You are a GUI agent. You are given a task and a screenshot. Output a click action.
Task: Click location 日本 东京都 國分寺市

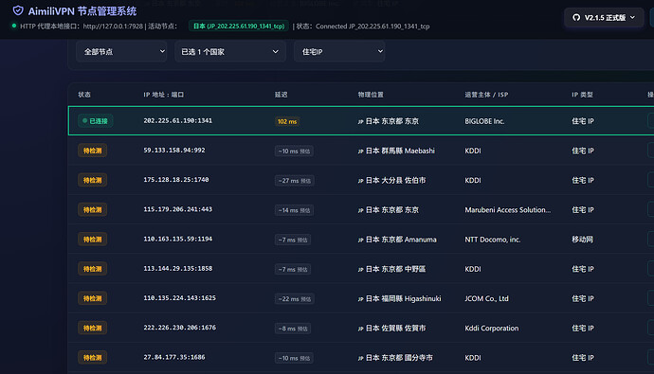click(395, 358)
